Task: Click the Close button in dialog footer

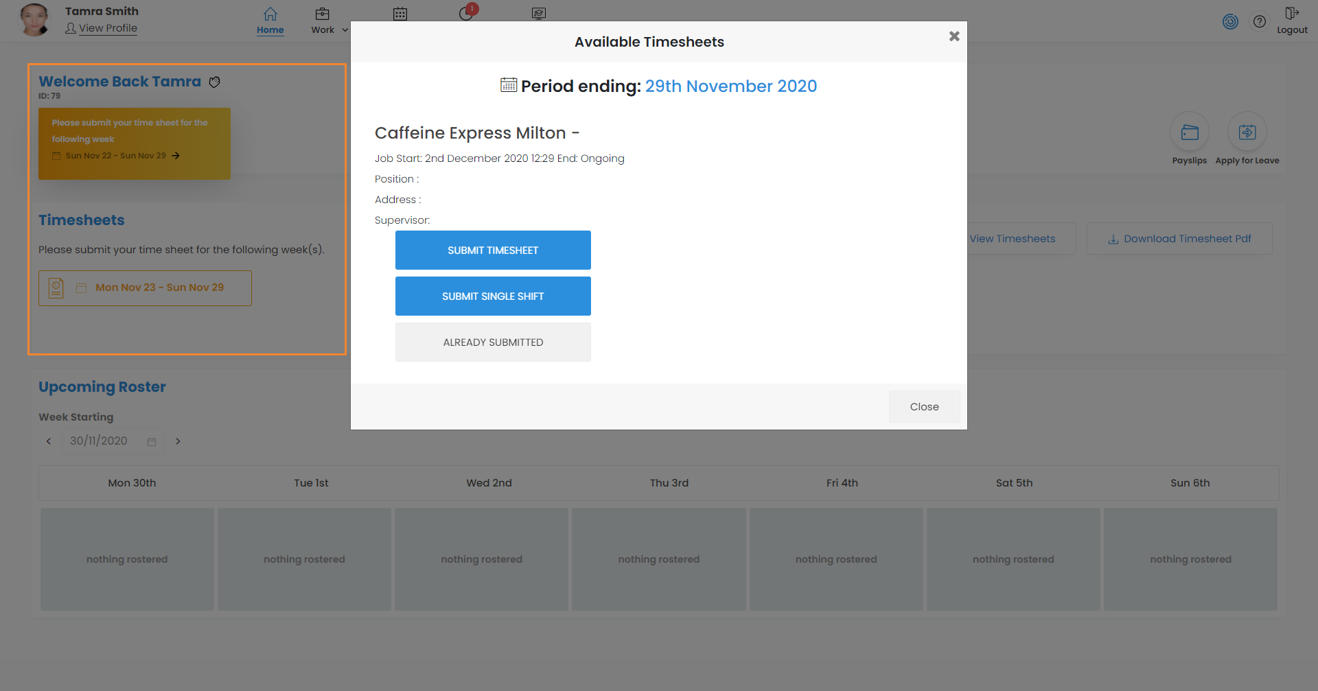Action: (x=924, y=407)
